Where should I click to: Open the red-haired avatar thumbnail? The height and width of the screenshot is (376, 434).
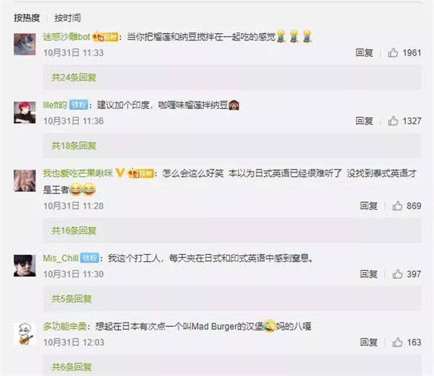(x=25, y=113)
